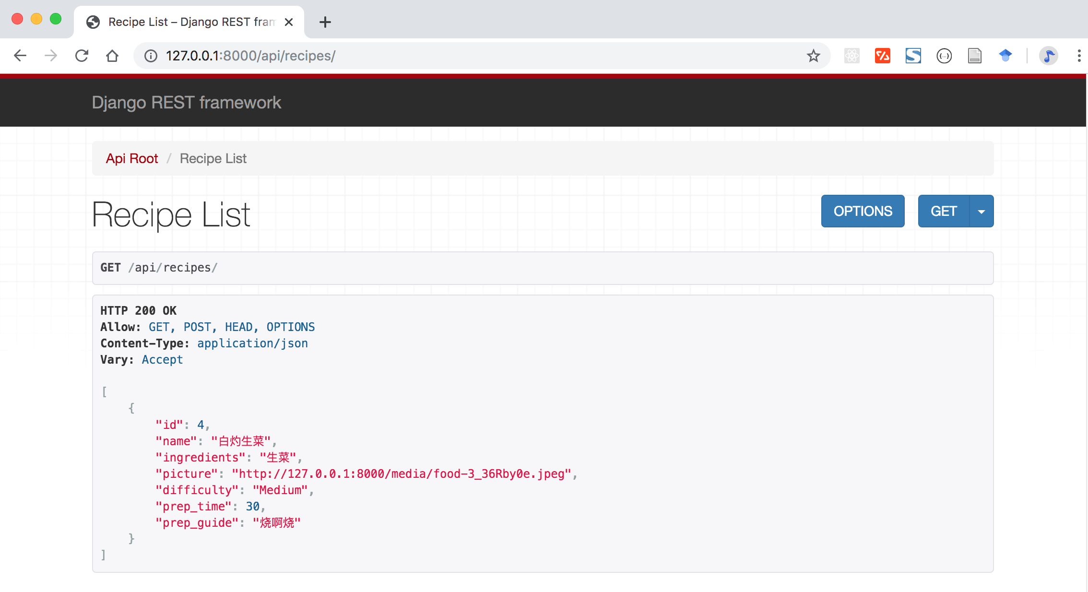Click the red Postman-style extension icon
Viewport: 1088px width, 592px height.
point(882,56)
